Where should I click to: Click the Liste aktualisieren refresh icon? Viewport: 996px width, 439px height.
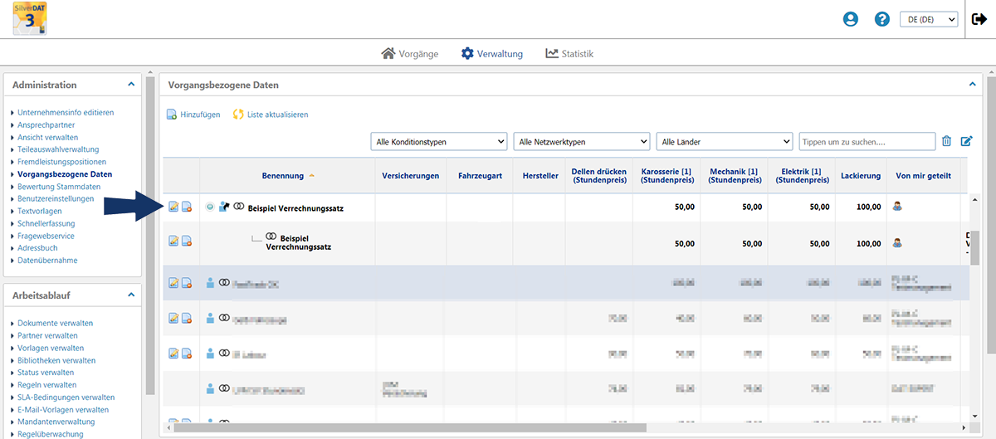point(238,115)
